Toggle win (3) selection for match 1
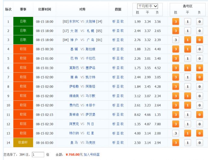 (175, 21)
